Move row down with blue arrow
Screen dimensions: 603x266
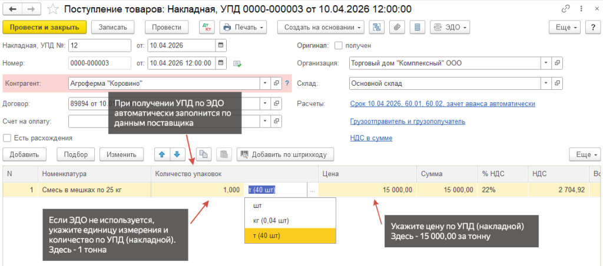177,154
